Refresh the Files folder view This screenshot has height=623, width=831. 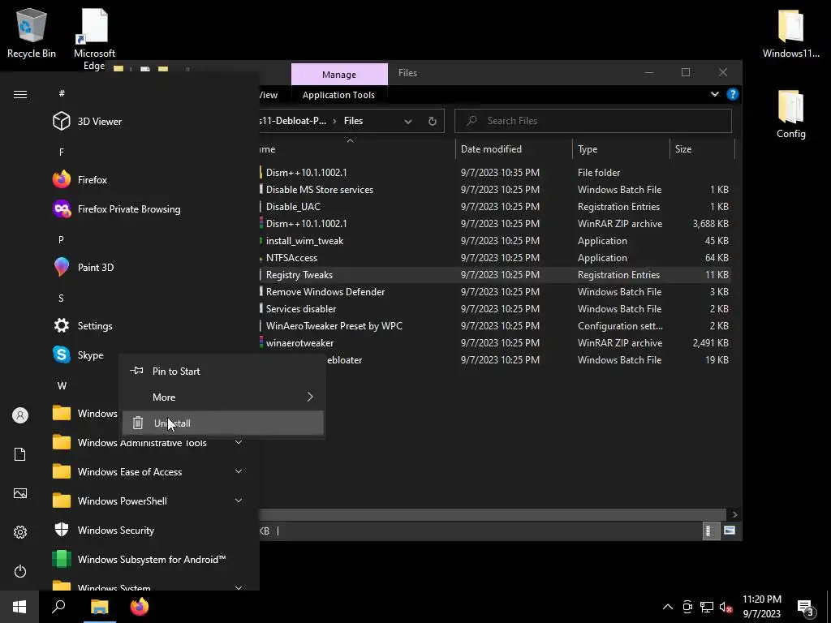[x=433, y=122]
